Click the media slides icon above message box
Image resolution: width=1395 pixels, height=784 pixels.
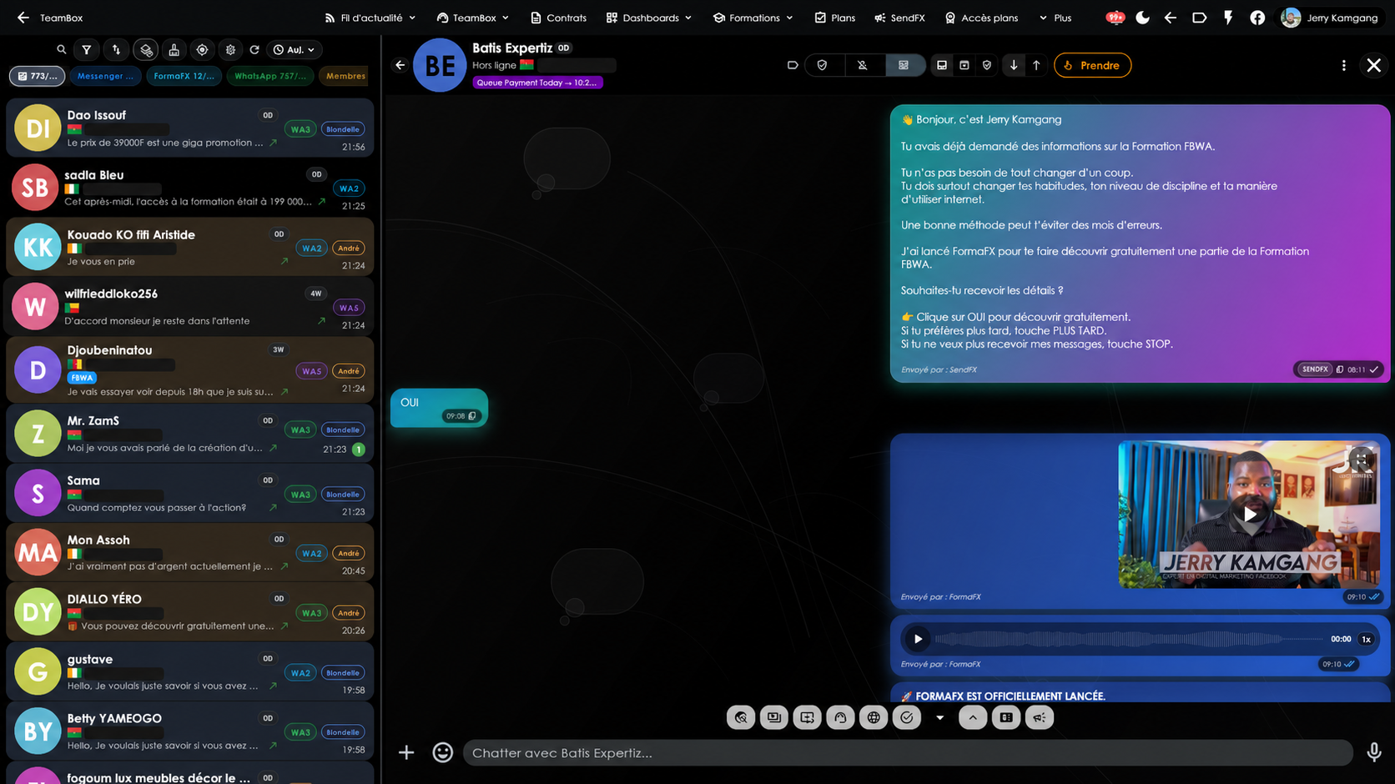(x=774, y=717)
